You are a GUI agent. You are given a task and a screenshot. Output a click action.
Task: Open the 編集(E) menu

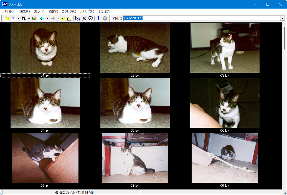pyautogui.click(x=24, y=11)
